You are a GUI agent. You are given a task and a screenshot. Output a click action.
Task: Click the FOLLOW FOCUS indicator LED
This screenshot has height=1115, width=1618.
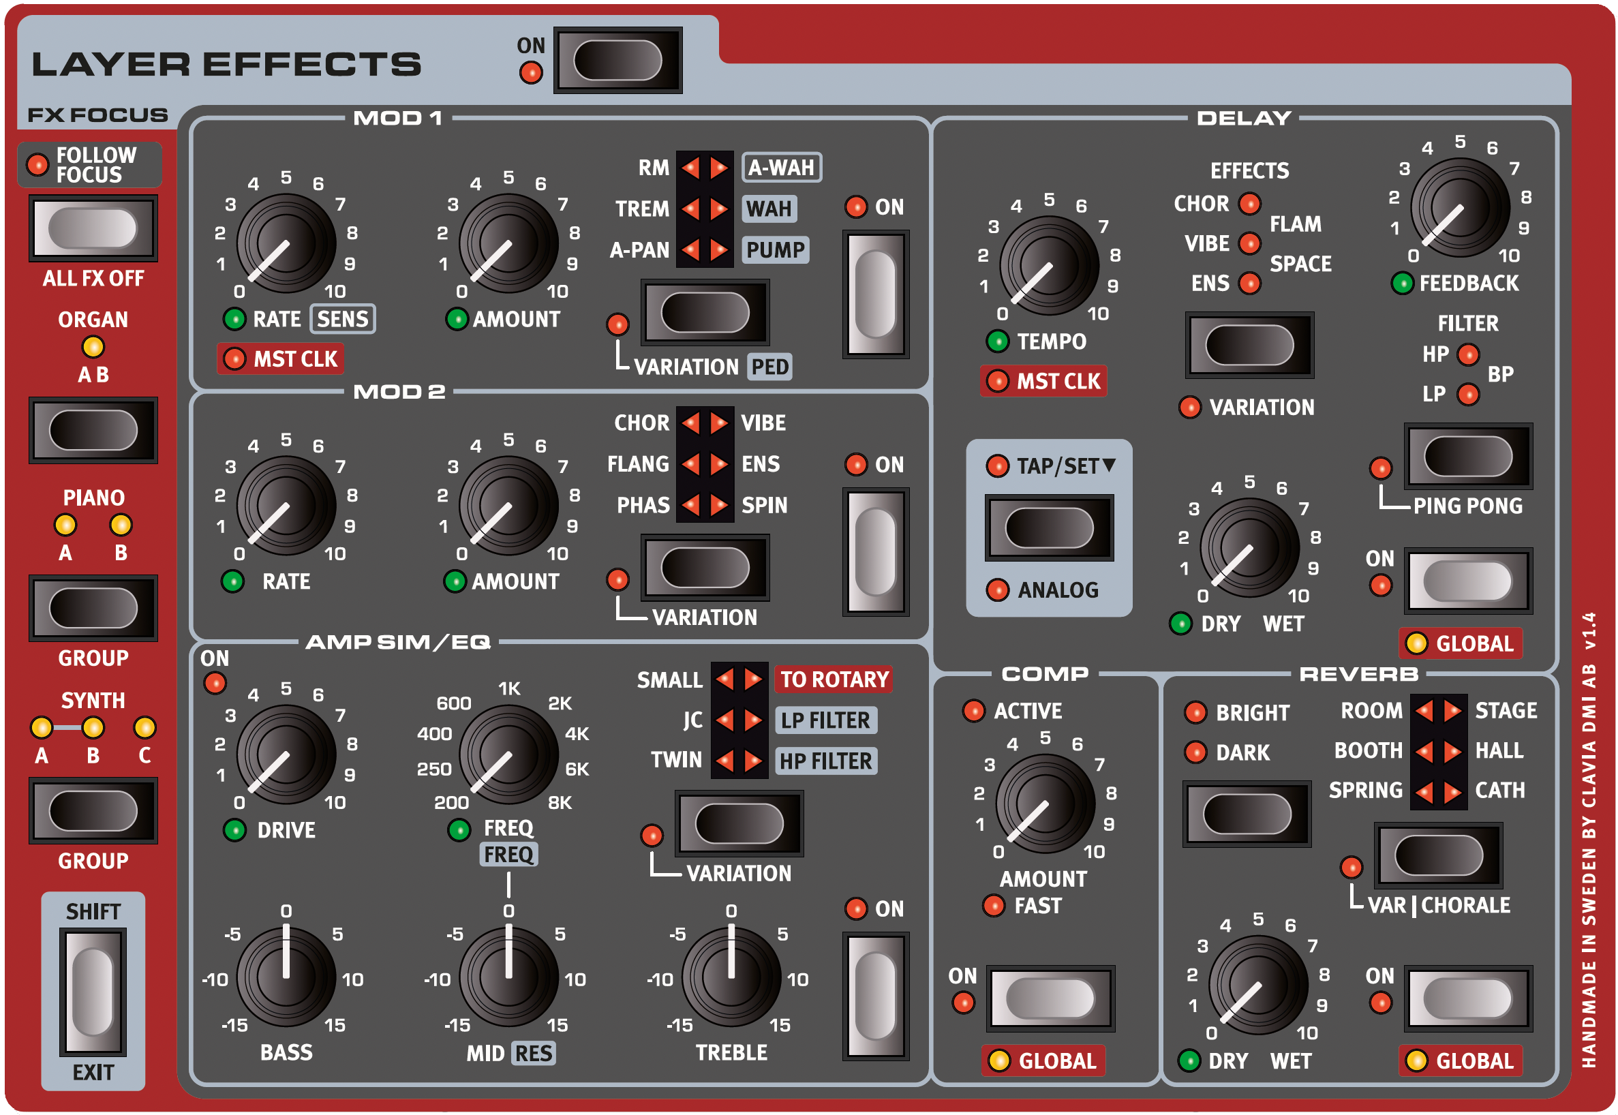(37, 164)
